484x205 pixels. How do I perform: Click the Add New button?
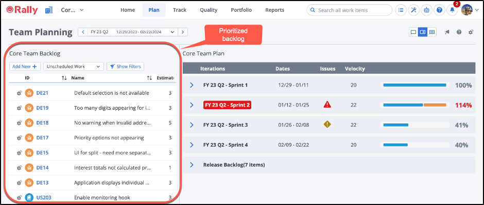(25, 66)
